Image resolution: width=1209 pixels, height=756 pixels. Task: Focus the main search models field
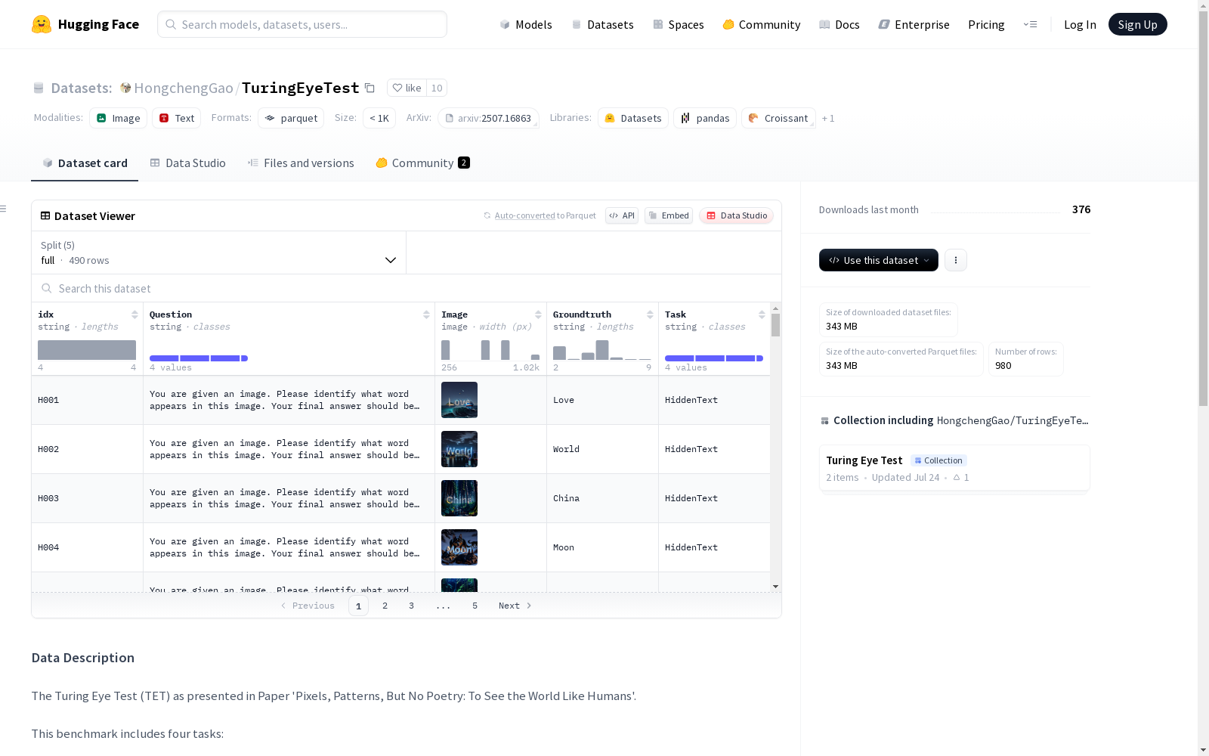[x=302, y=24]
